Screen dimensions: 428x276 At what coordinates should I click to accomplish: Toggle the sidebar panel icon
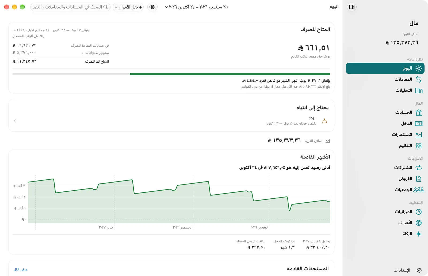(x=352, y=7)
